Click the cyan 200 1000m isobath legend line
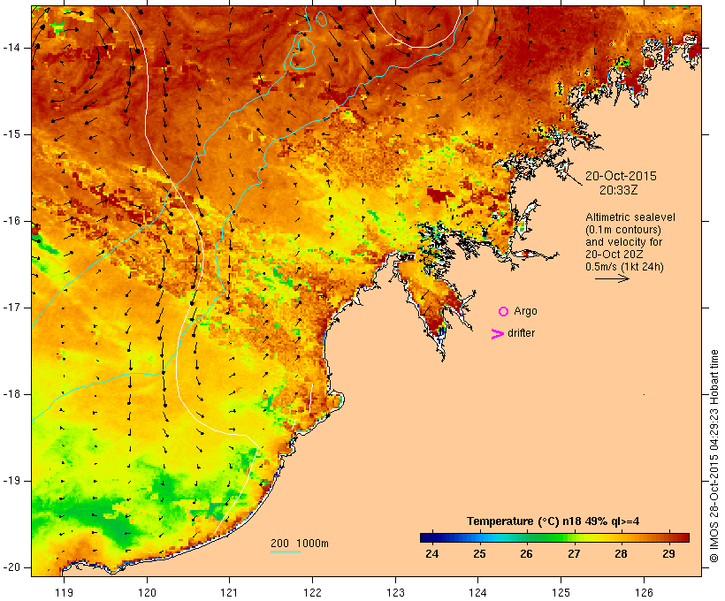Screen dimensions: 725x601 point(286,552)
